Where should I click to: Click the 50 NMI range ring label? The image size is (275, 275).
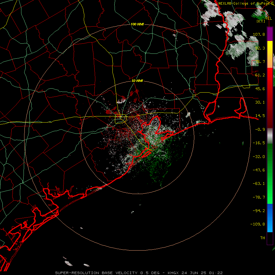pyautogui.click(x=137, y=81)
